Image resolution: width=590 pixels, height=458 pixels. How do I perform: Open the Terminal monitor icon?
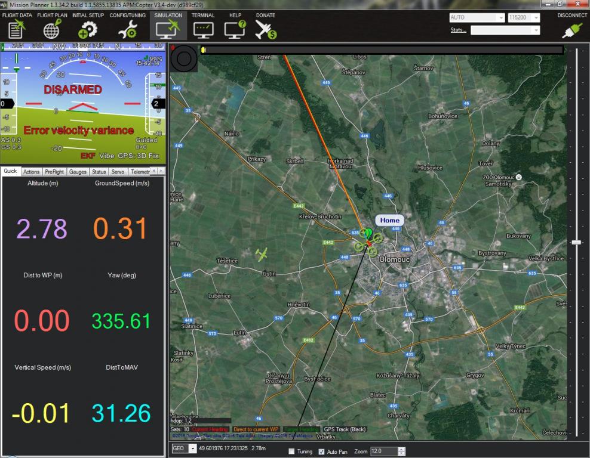click(x=203, y=28)
